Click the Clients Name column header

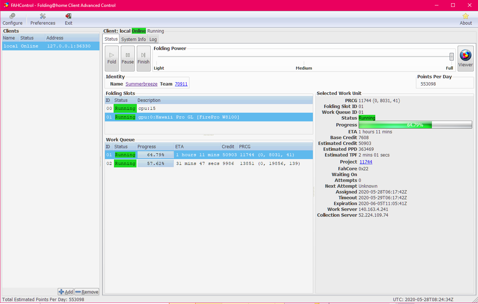(x=11, y=38)
